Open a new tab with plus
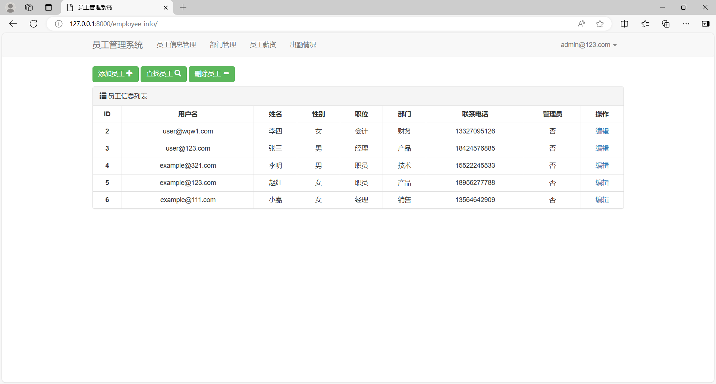 coord(183,7)
